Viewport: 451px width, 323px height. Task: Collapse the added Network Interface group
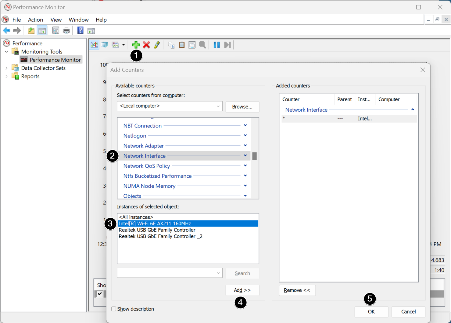413,109
